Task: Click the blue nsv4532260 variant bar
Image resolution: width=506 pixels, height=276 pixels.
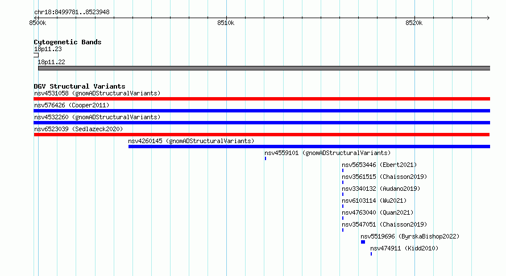Action: 262,123
